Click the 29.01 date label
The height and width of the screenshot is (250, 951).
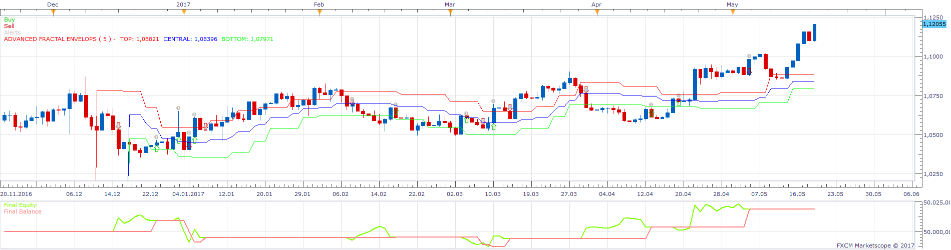tap(302, 194)
